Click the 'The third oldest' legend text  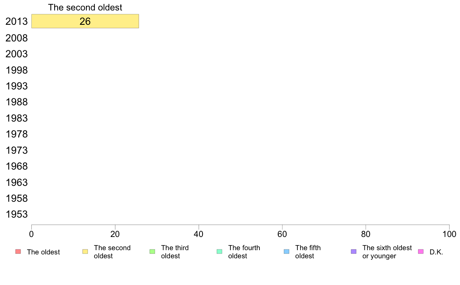[x=175, y=252]
